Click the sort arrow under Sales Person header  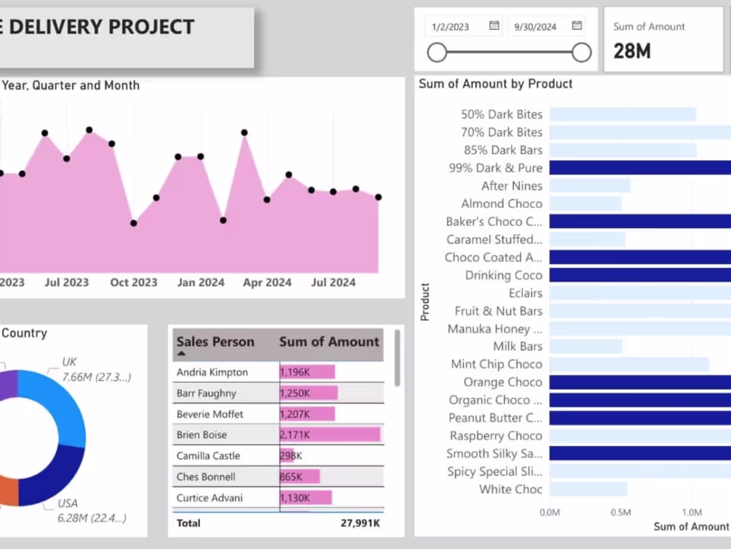(181, 354)
